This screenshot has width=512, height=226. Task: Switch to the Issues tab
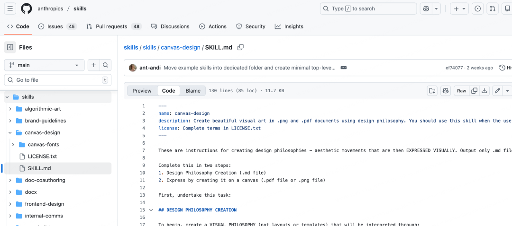pyautogui.click(x=57, y=26)
